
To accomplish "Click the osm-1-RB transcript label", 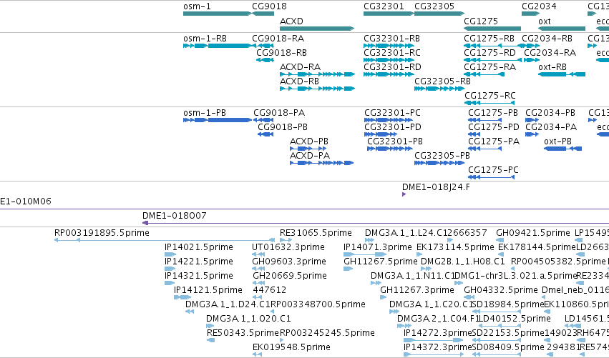I will [205, 39].
